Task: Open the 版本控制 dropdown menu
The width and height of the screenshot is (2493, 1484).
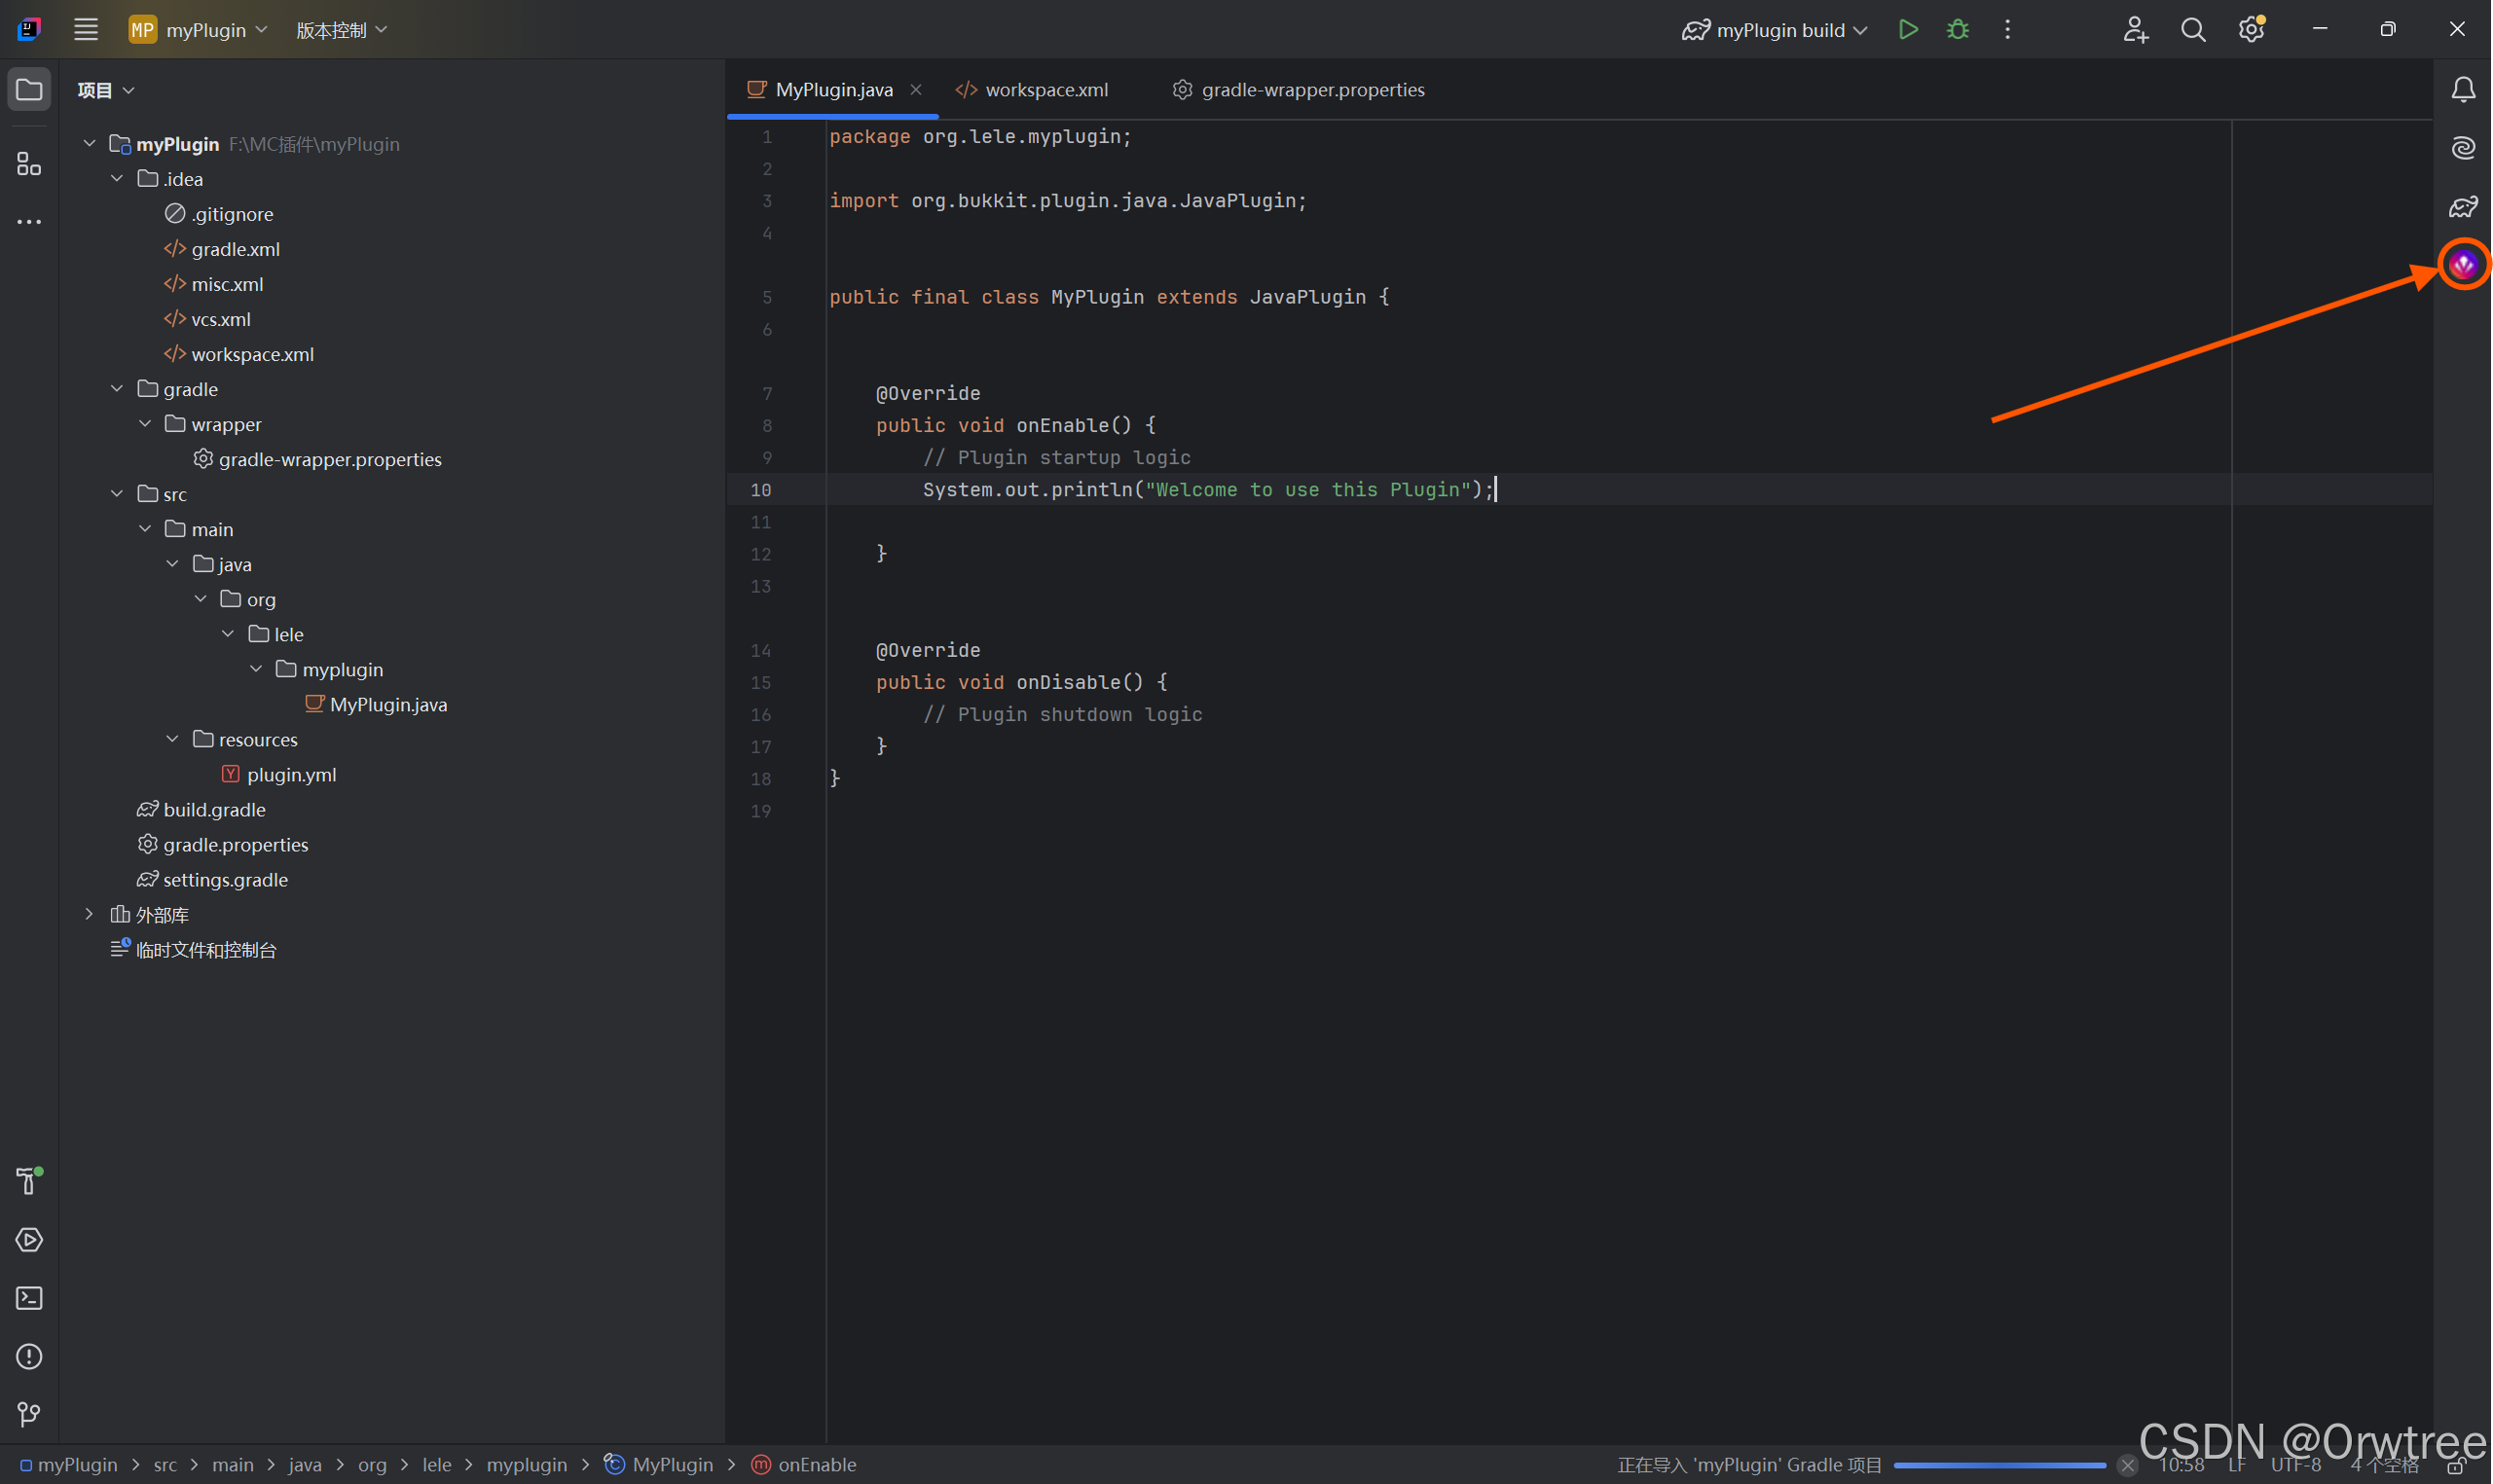Action: (x=341, y=30)
